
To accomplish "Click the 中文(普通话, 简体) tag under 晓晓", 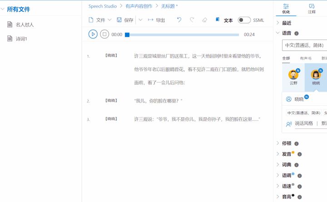I will [304, 113].
